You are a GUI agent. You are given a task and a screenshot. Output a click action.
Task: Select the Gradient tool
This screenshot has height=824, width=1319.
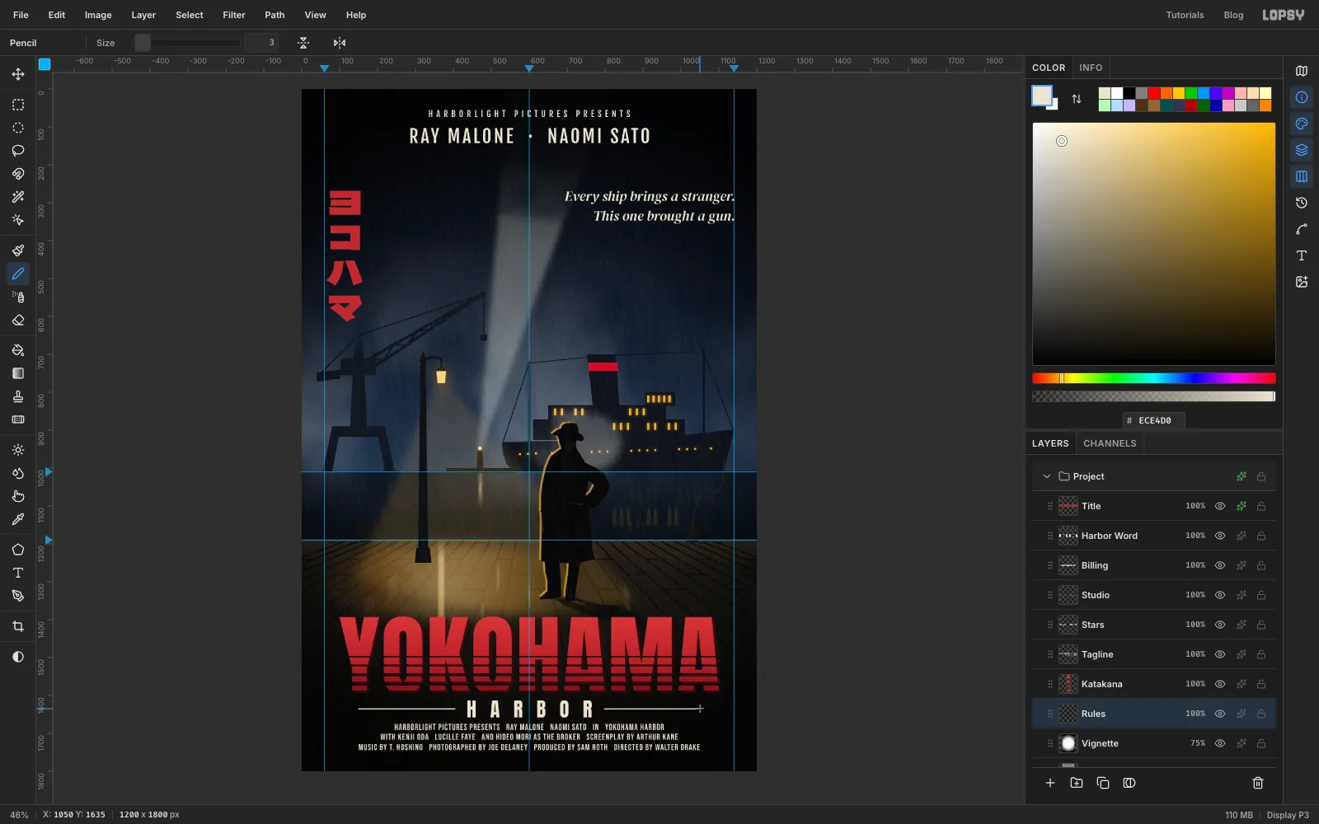pos(18,373)
